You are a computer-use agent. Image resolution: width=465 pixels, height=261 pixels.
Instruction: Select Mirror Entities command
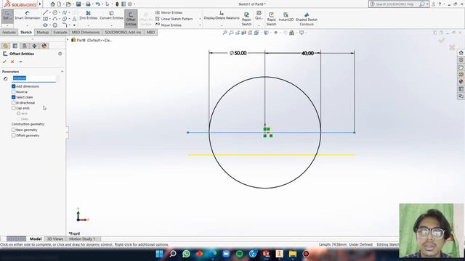(169, 12)
